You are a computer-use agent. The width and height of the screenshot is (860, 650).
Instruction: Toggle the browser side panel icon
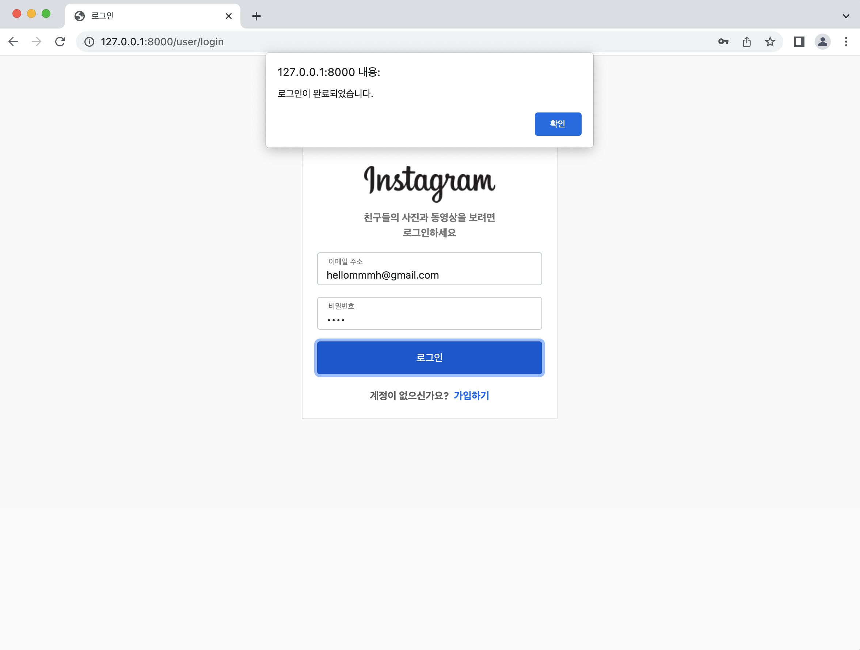pos(799,42)
